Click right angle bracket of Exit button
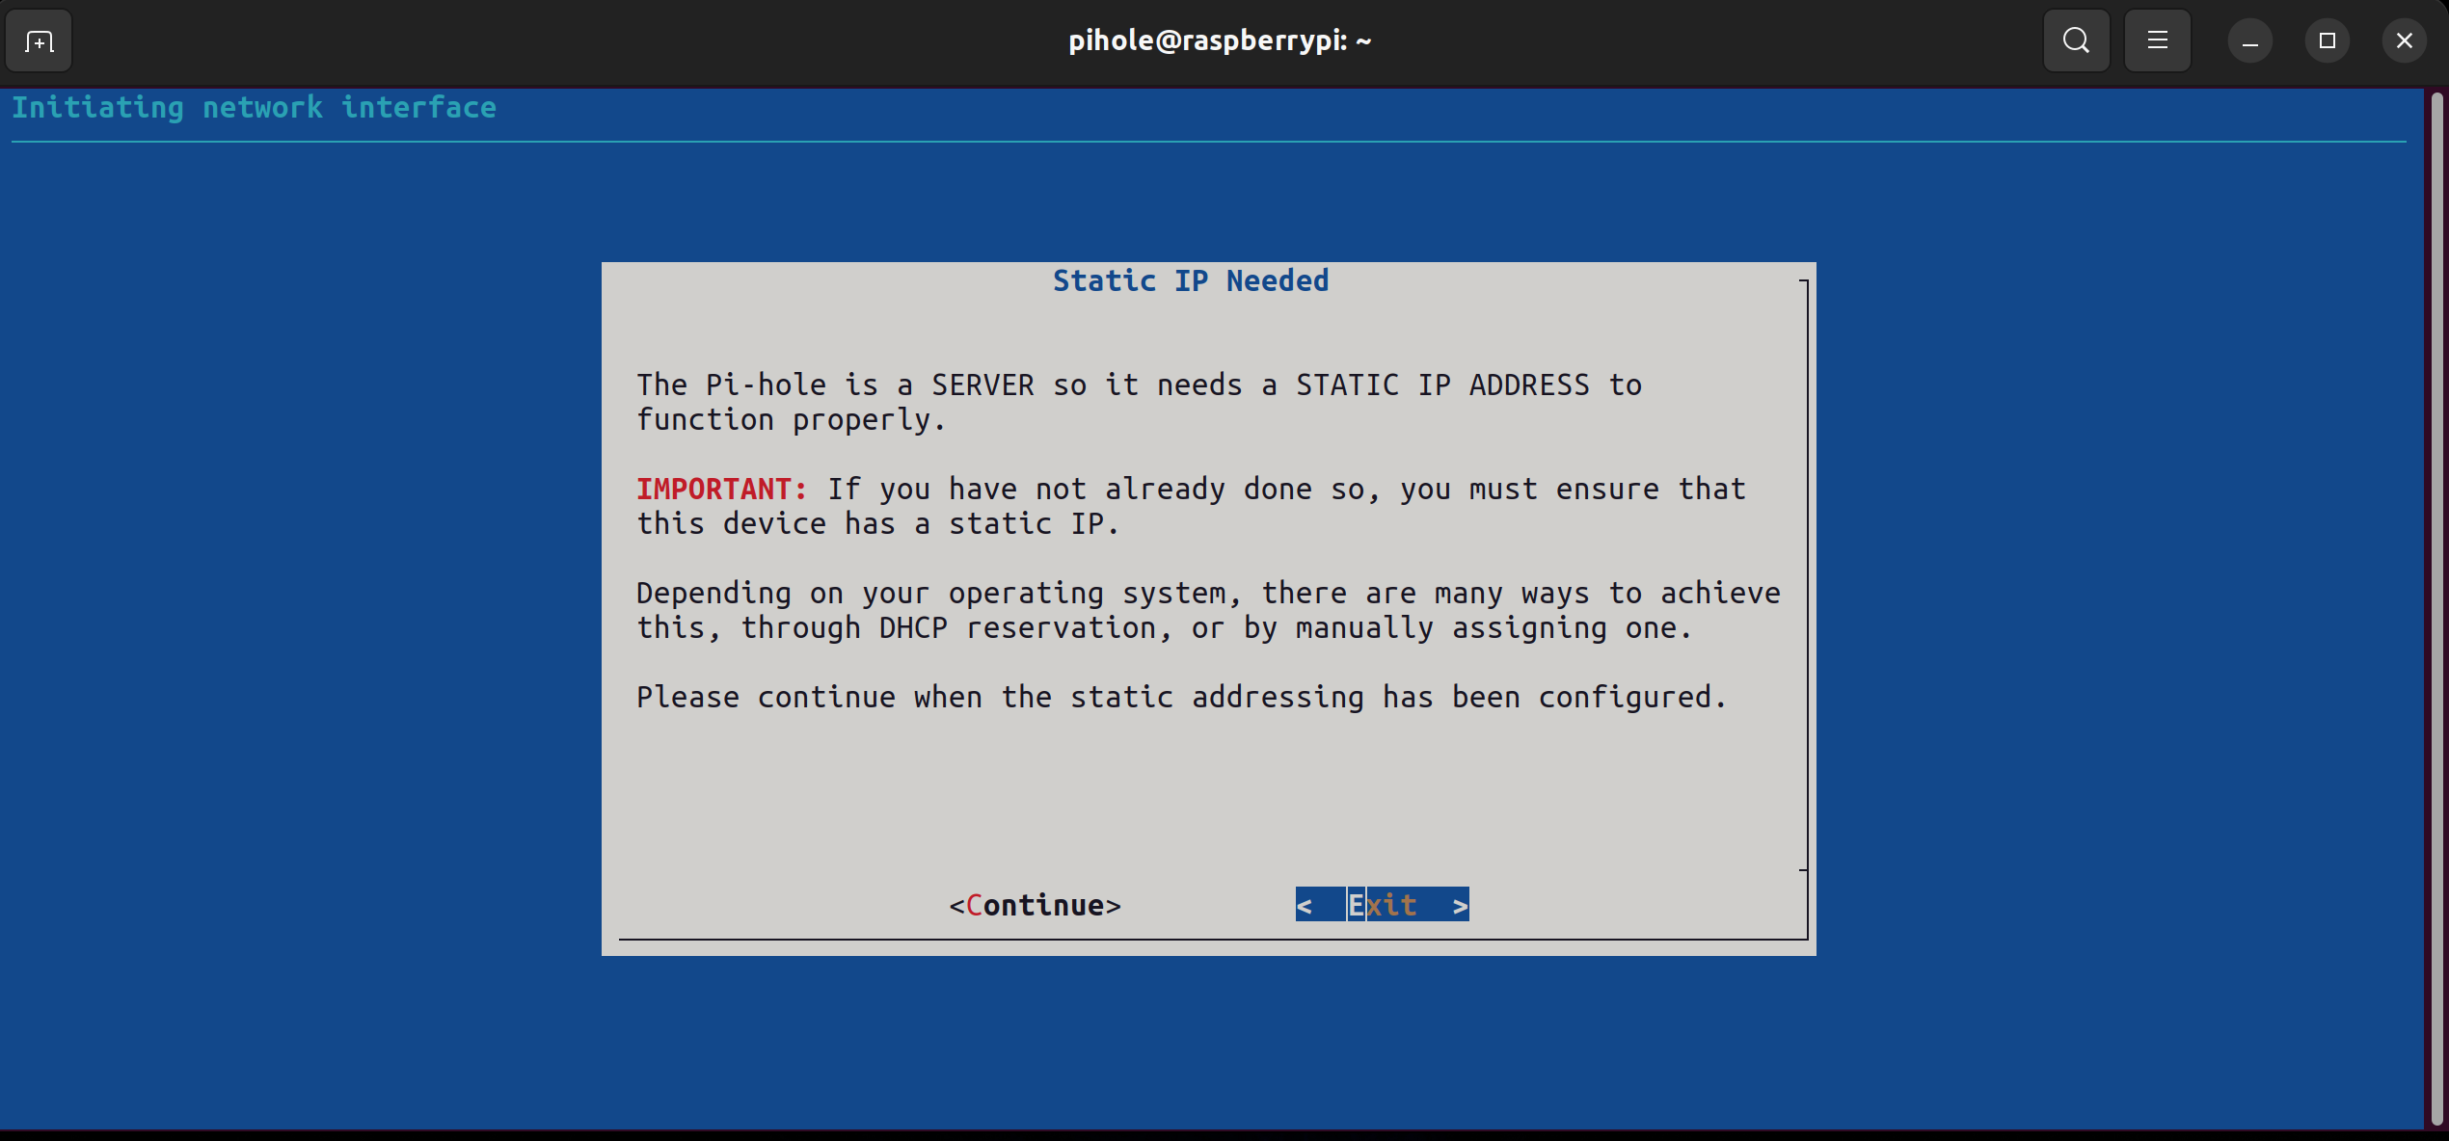 tap(1460, 906)
